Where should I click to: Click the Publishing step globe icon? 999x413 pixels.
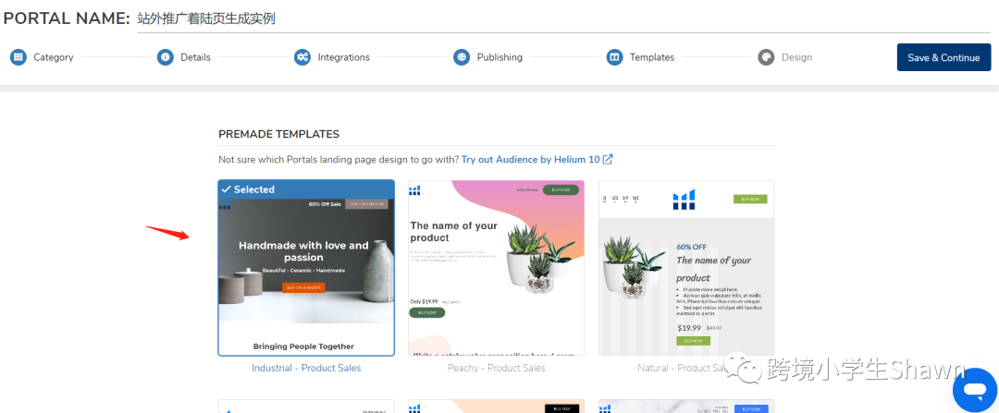pyautogui.click(x=462, y=57)
